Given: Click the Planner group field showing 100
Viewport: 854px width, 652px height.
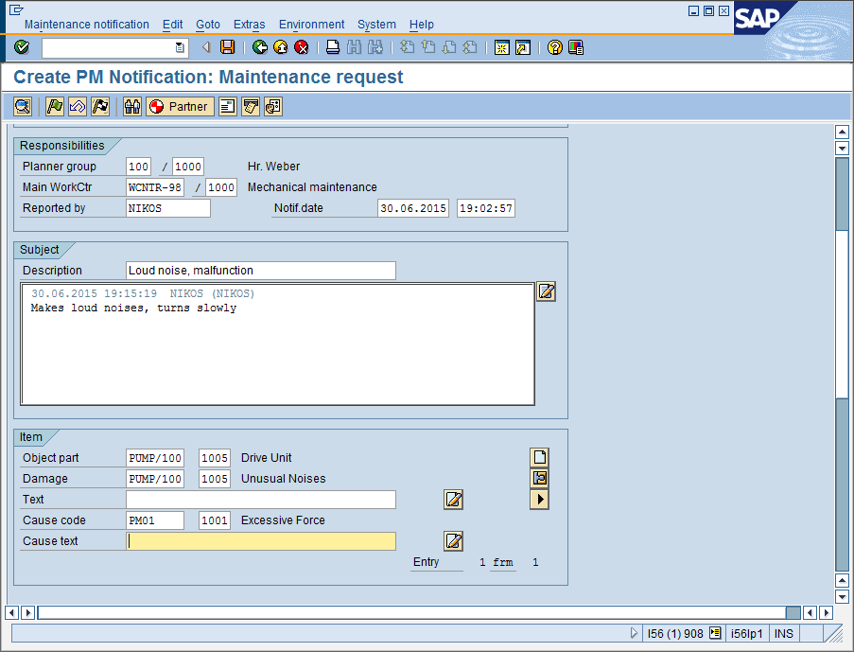Looking at the screenshot, I should click(138, 167).
